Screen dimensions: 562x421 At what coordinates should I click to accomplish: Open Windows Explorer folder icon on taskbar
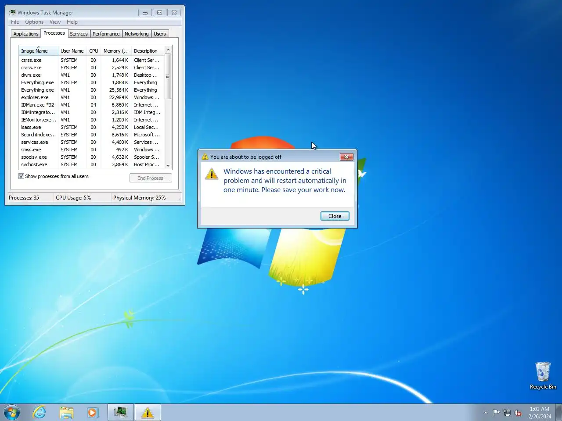tap(66, 412)
